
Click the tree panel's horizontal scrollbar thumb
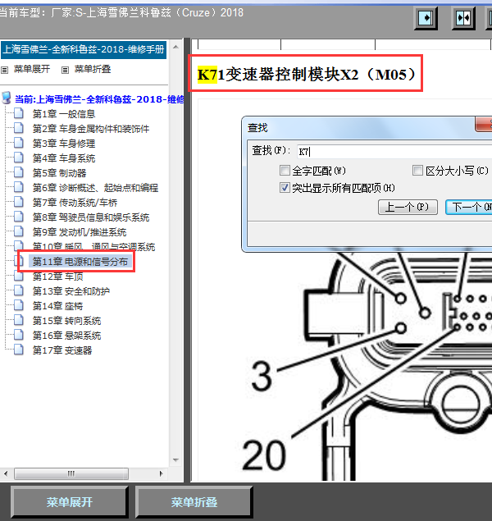pyautogui.click(x=71, y=473)
